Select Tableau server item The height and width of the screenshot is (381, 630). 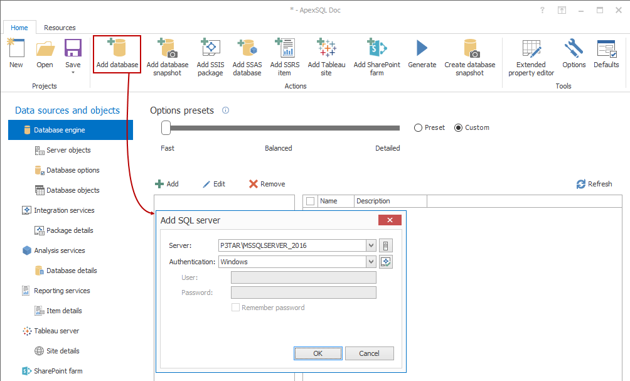pyautogui.click(x=51, y=331)
